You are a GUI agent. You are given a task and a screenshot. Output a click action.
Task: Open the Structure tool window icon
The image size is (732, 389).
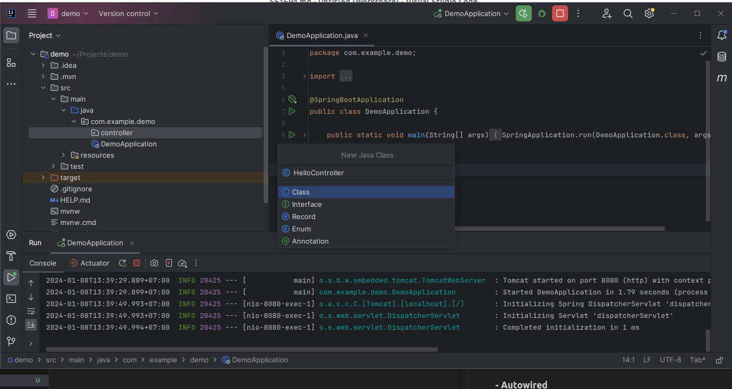pyautogui.click(x=11, y=63)
